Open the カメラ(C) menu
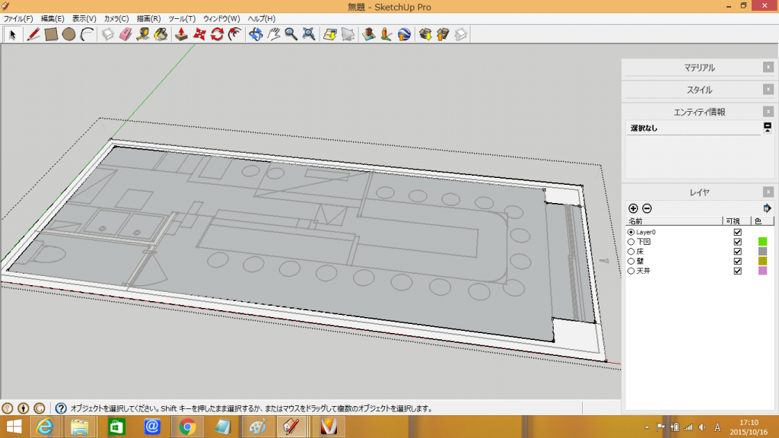 click(116, 18)
